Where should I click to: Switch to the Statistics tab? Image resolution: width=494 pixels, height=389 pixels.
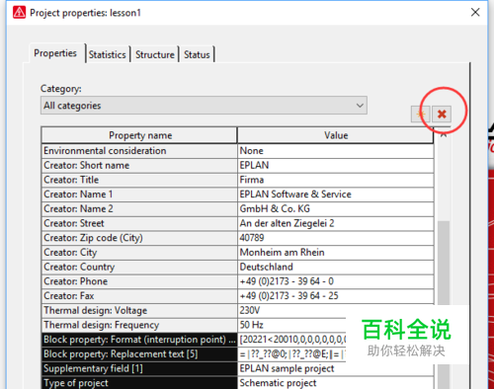[x=108, y=54]
